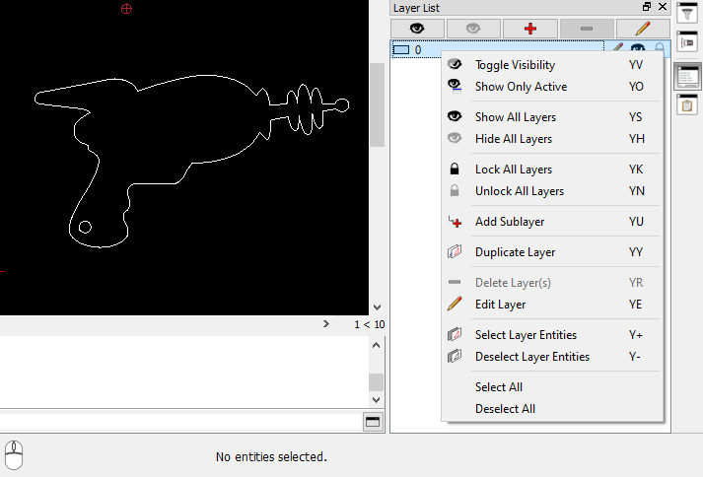Click the Layer List panel title

tap(416, 8)
